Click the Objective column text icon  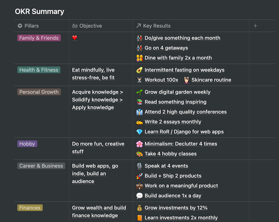click(x=75, y=26)
